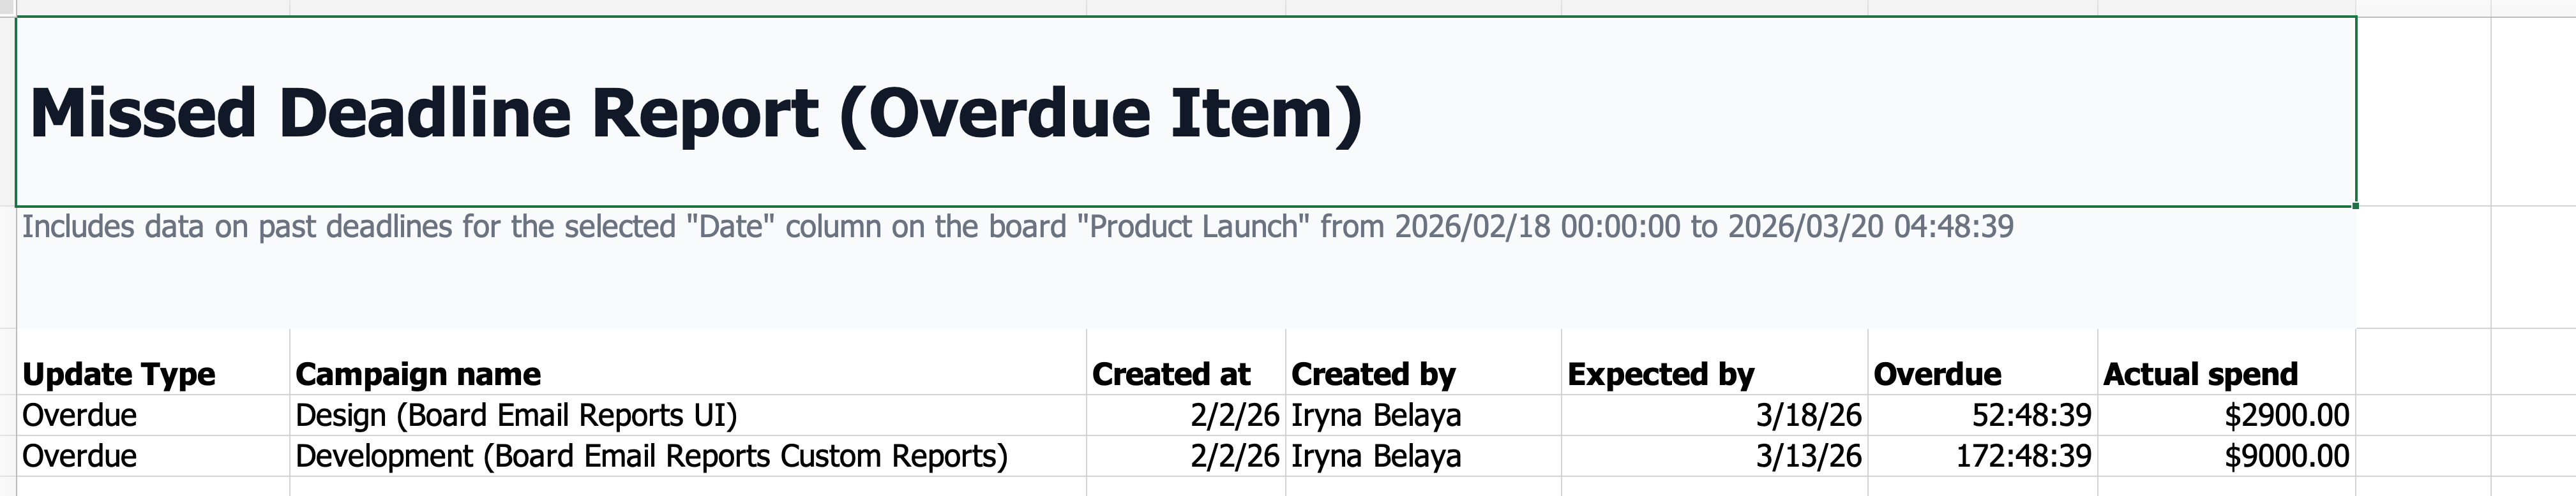Select the Development campaign name cell
Viewport: 2576px width, 496px height.
[x=651, y=456]
